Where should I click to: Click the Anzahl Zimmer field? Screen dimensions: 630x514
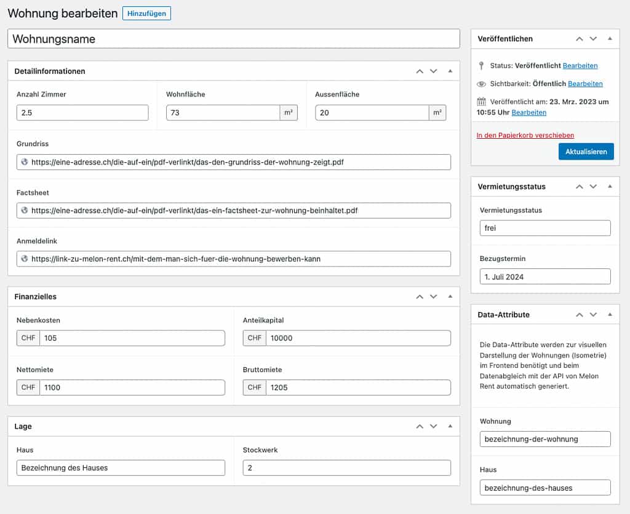click(x=82, y=112)
